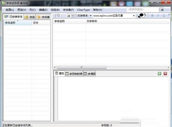This screenshot has height=127, width=172.
Task: Decrease font size with down stepper arrow
Action: click(x=73, y=17)
